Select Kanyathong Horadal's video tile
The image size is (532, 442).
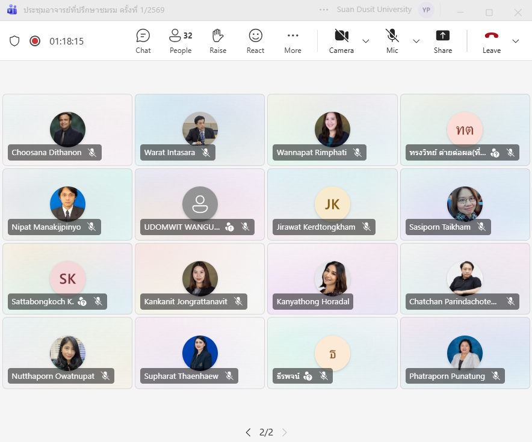(x=332, y=278)
